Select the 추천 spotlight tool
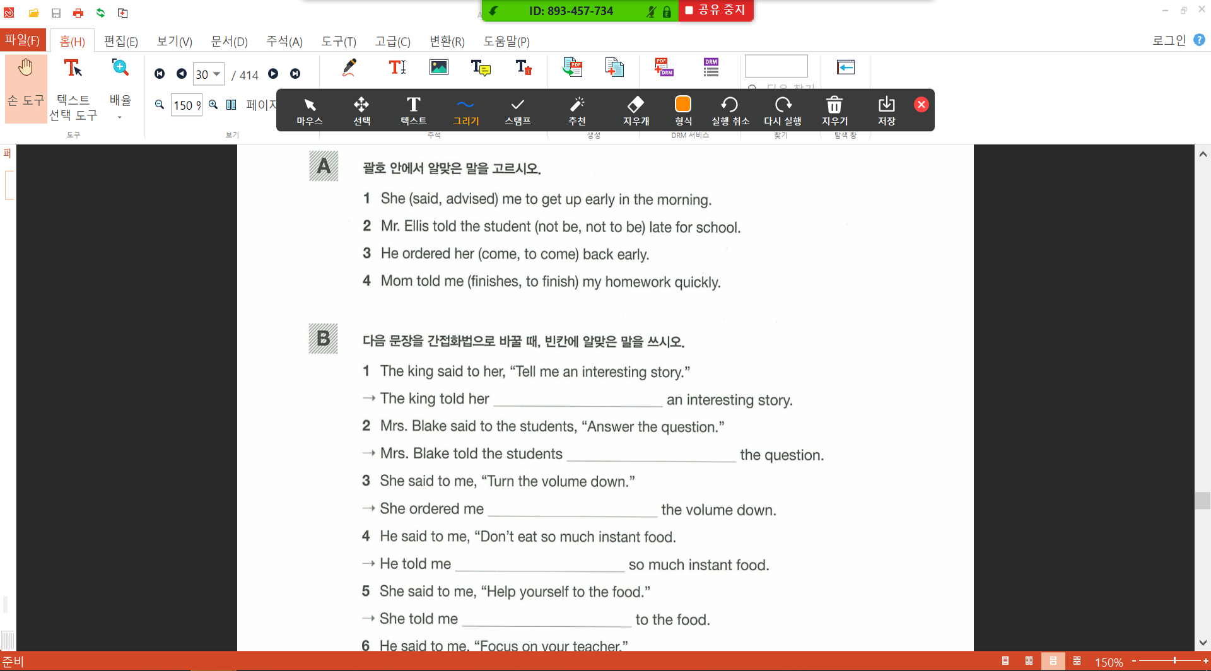 click(577, 111)
